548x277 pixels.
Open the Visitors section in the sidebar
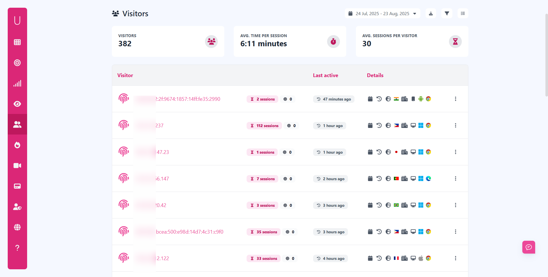(17, 124)
